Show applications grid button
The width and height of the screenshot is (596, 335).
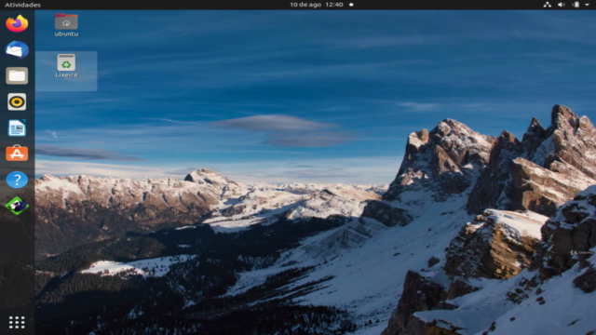(x=17, y=322)
